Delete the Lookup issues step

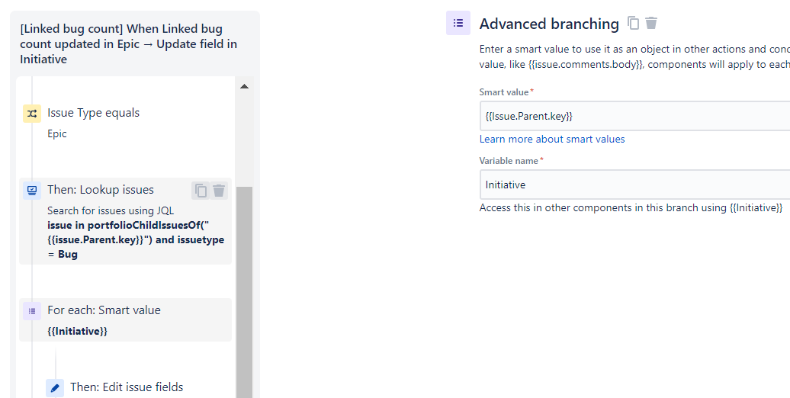pos(219,191)
